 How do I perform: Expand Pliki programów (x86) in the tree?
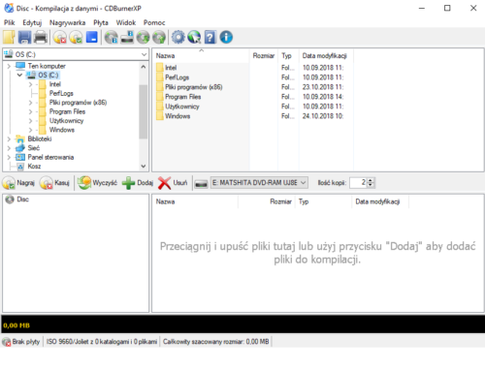point(30,103)
